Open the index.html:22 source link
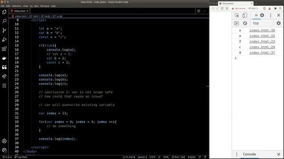Image resolution: width=284 pixels, height=159 pixels. (262, 36)
